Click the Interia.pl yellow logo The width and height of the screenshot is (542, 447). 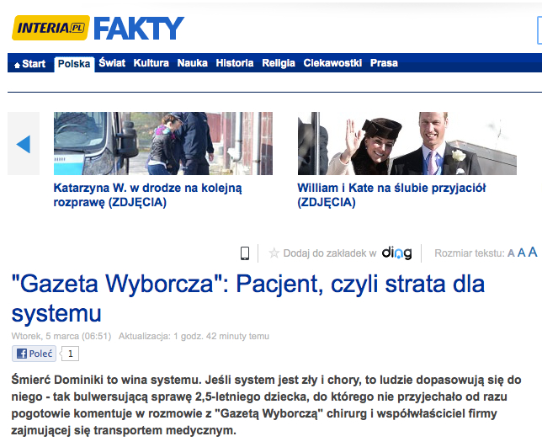click(50, 28)
